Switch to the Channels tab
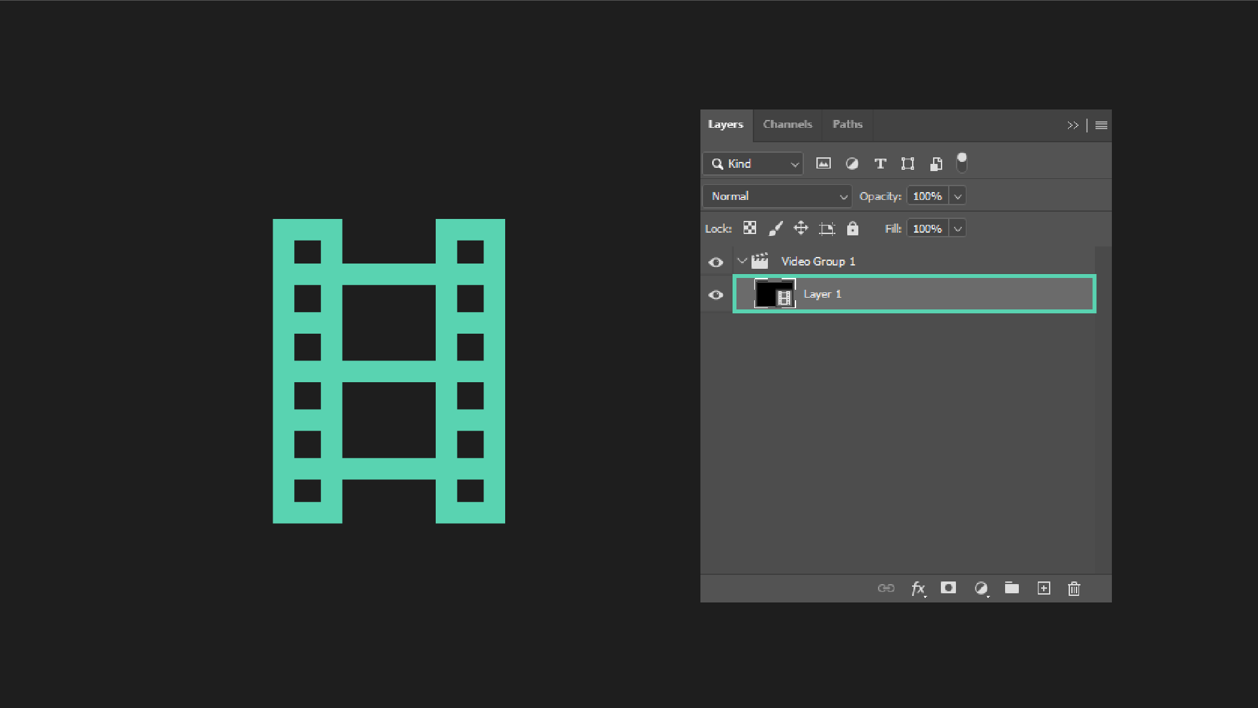 point(788,125)
